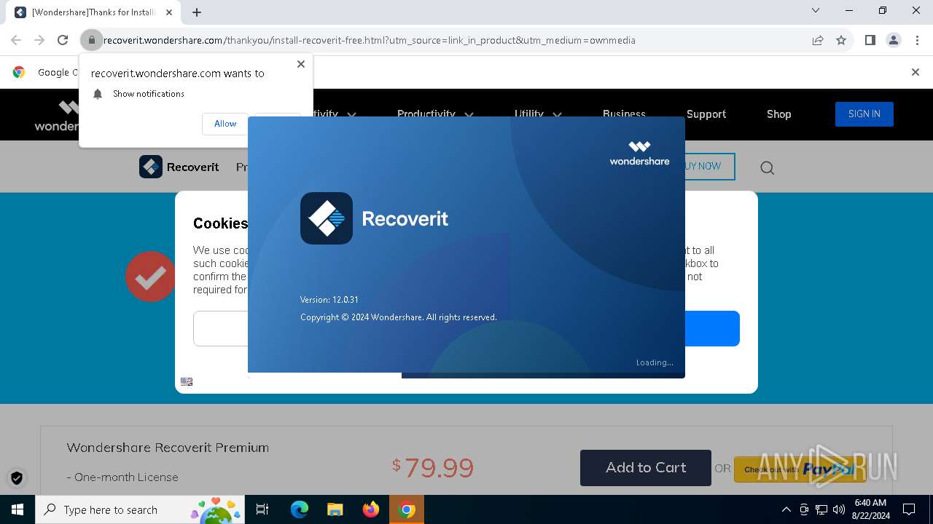The width and height of the screenshot is (933, 524).
Task: Allow notifications from recoverit.wondershare.com
Action: pos(225,124)
